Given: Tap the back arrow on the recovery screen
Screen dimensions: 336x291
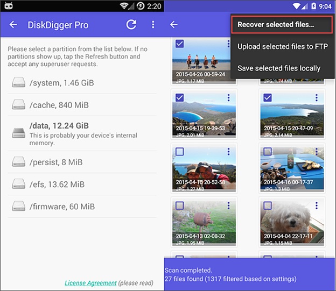Looking at the screenshot, I should [174, 24].
